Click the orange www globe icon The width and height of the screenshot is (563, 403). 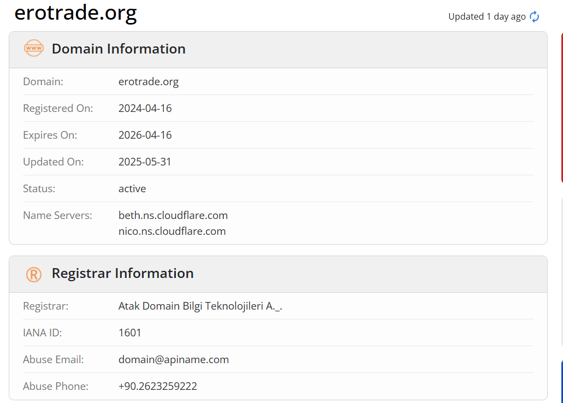(x=34, y=48)
